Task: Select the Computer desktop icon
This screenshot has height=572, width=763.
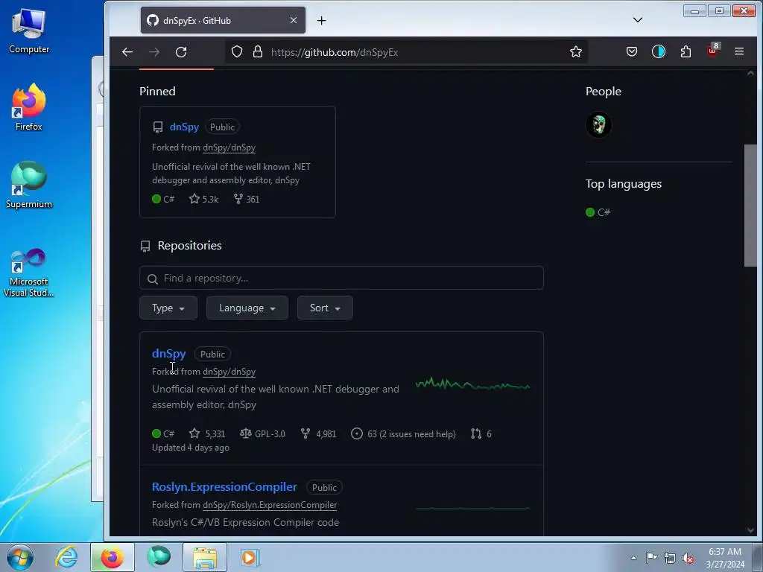Action: (29, 31)
